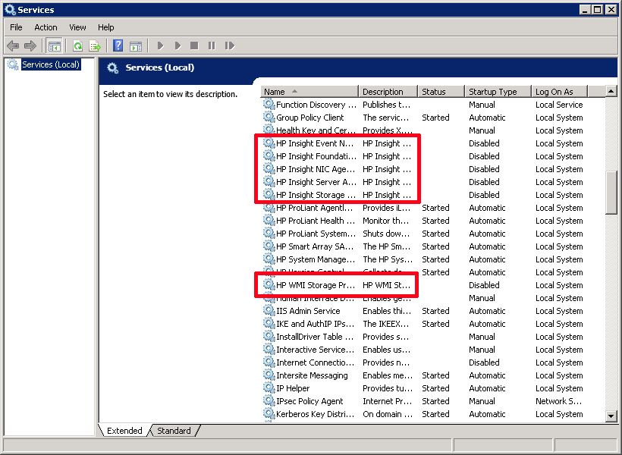Switch to the Extended tab
Screen dimensions: 622x455
pos(124,431)
